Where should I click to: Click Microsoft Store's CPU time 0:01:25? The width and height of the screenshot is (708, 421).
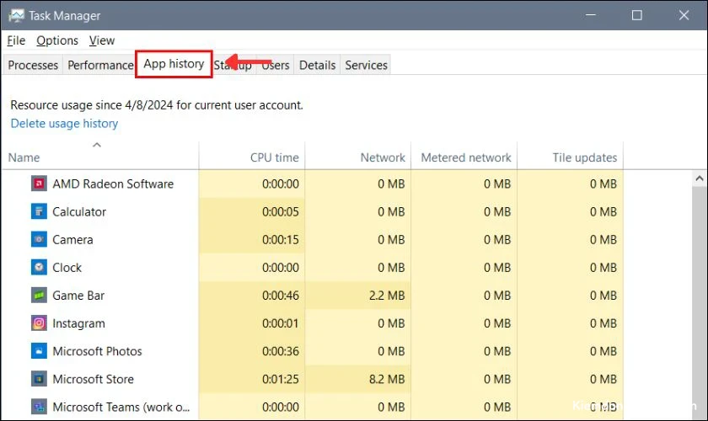tap(281, 379)
